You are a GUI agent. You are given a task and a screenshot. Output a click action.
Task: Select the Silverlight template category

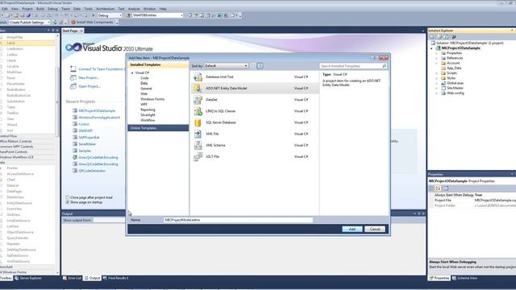pos(148,115)
